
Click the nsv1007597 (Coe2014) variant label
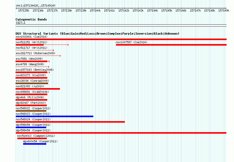(131, 42)
